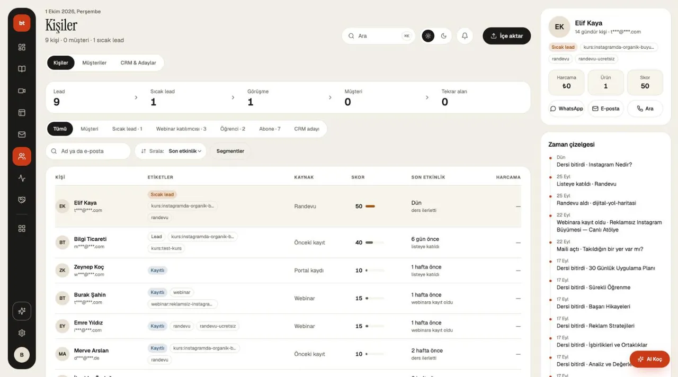This screenshot has height=377, width=678.
Task: Open the shield icon in sidebar
Action: click(x=22, y=200)
